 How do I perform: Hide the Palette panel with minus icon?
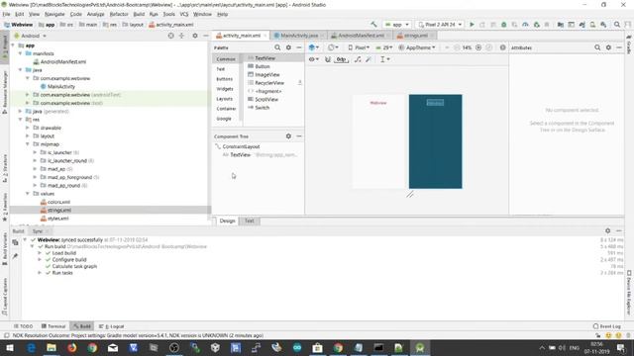pos(299,47)
